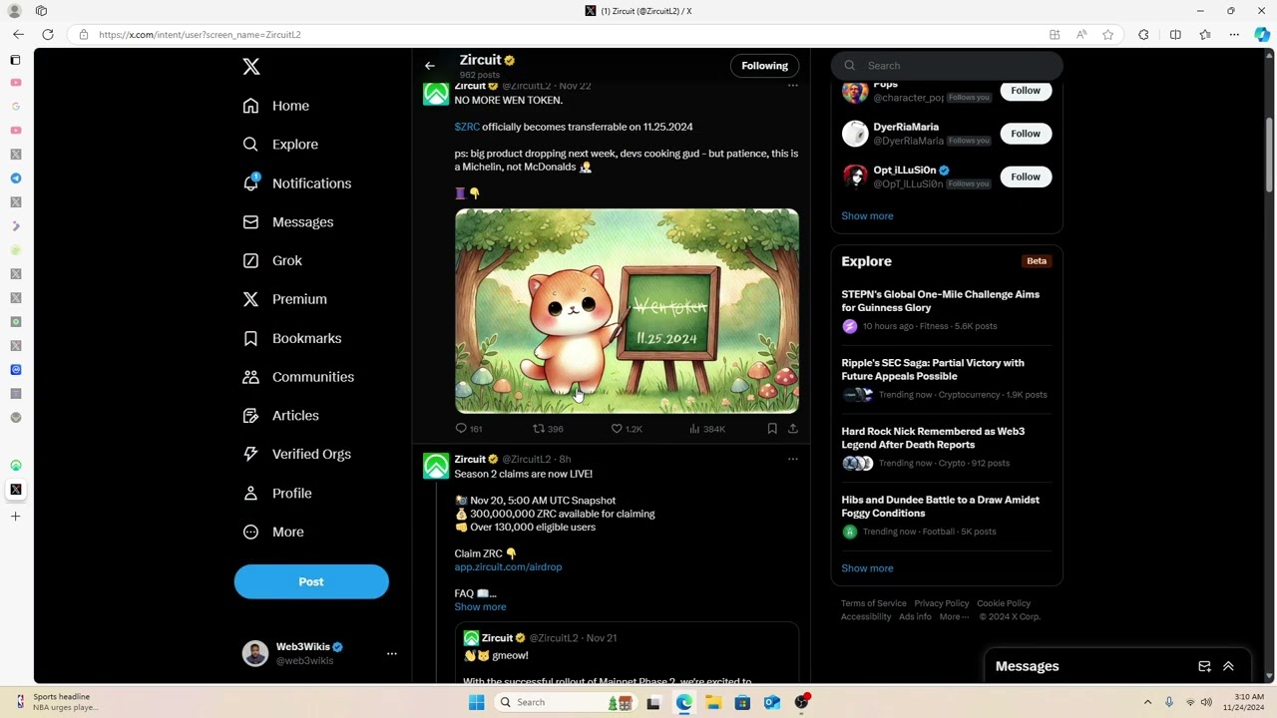Click the $ZRC cashtag link
The image size is (1277, 718).
[467, 127]
